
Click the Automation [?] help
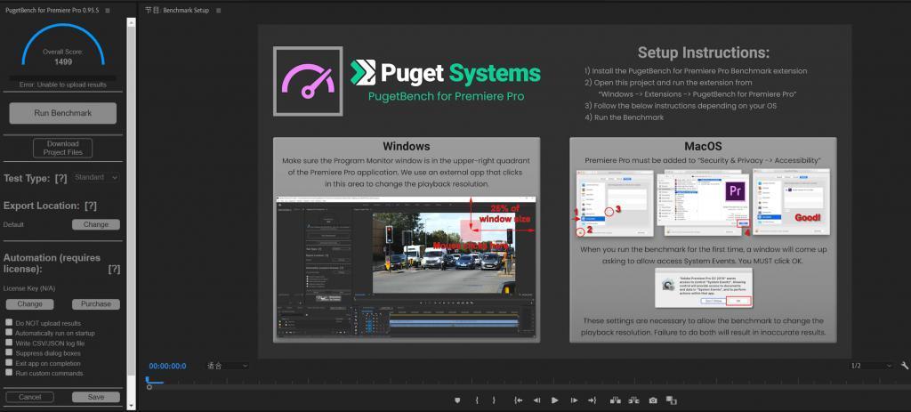click(x=115, y=269)
